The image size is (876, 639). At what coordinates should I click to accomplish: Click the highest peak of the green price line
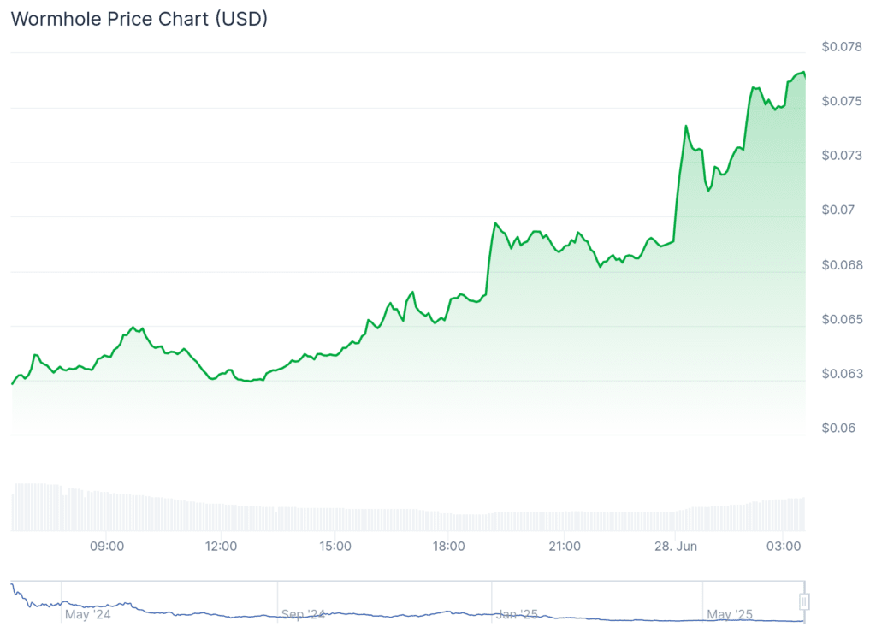tap(802, 73)
